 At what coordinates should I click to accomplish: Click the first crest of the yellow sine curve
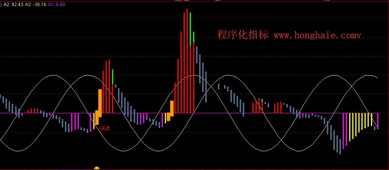52,75
